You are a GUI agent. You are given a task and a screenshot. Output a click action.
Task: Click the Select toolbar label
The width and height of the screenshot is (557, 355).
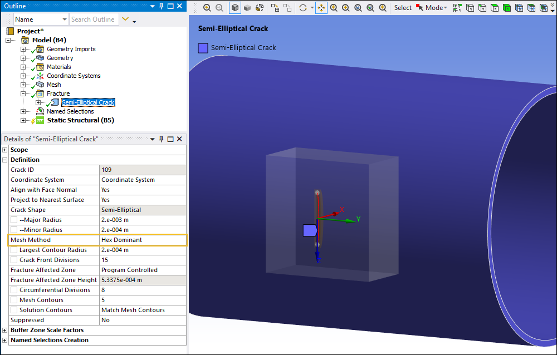pyautogui.click(x=403, y=8)
